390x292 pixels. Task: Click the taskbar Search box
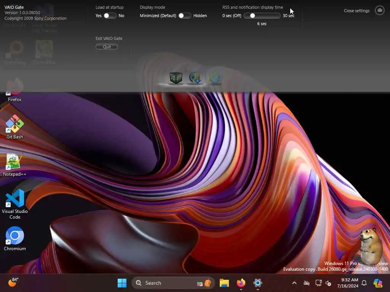coord(173,283)
